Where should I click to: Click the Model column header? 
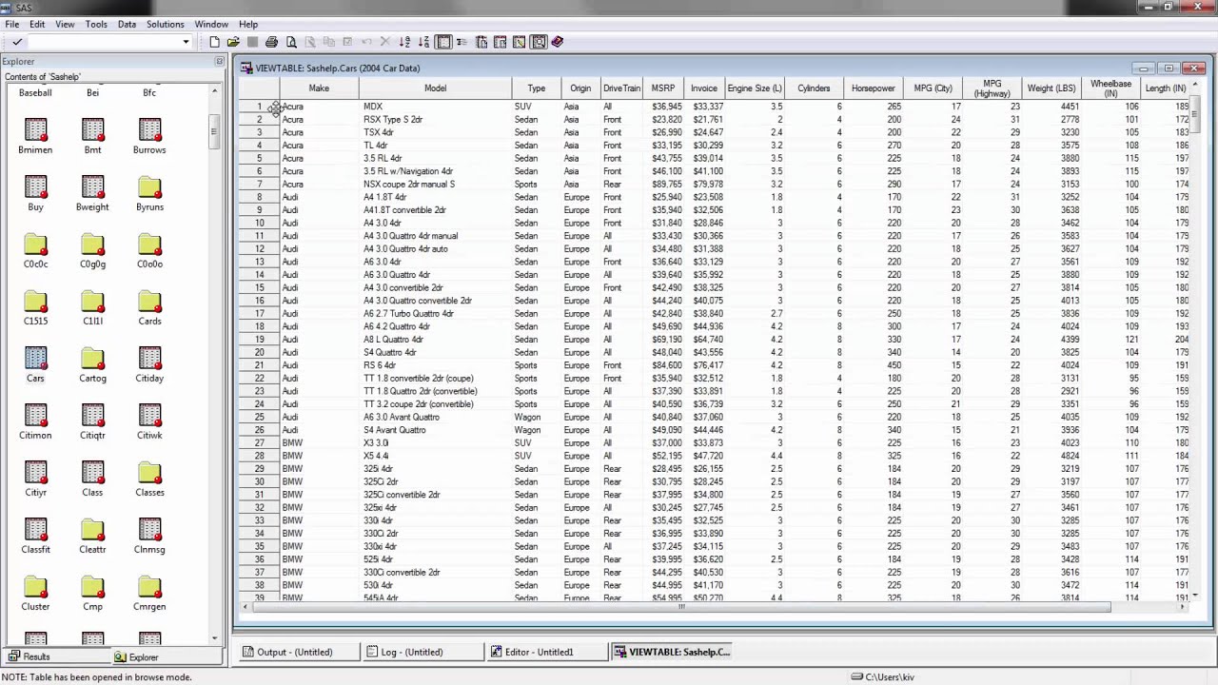435,88
